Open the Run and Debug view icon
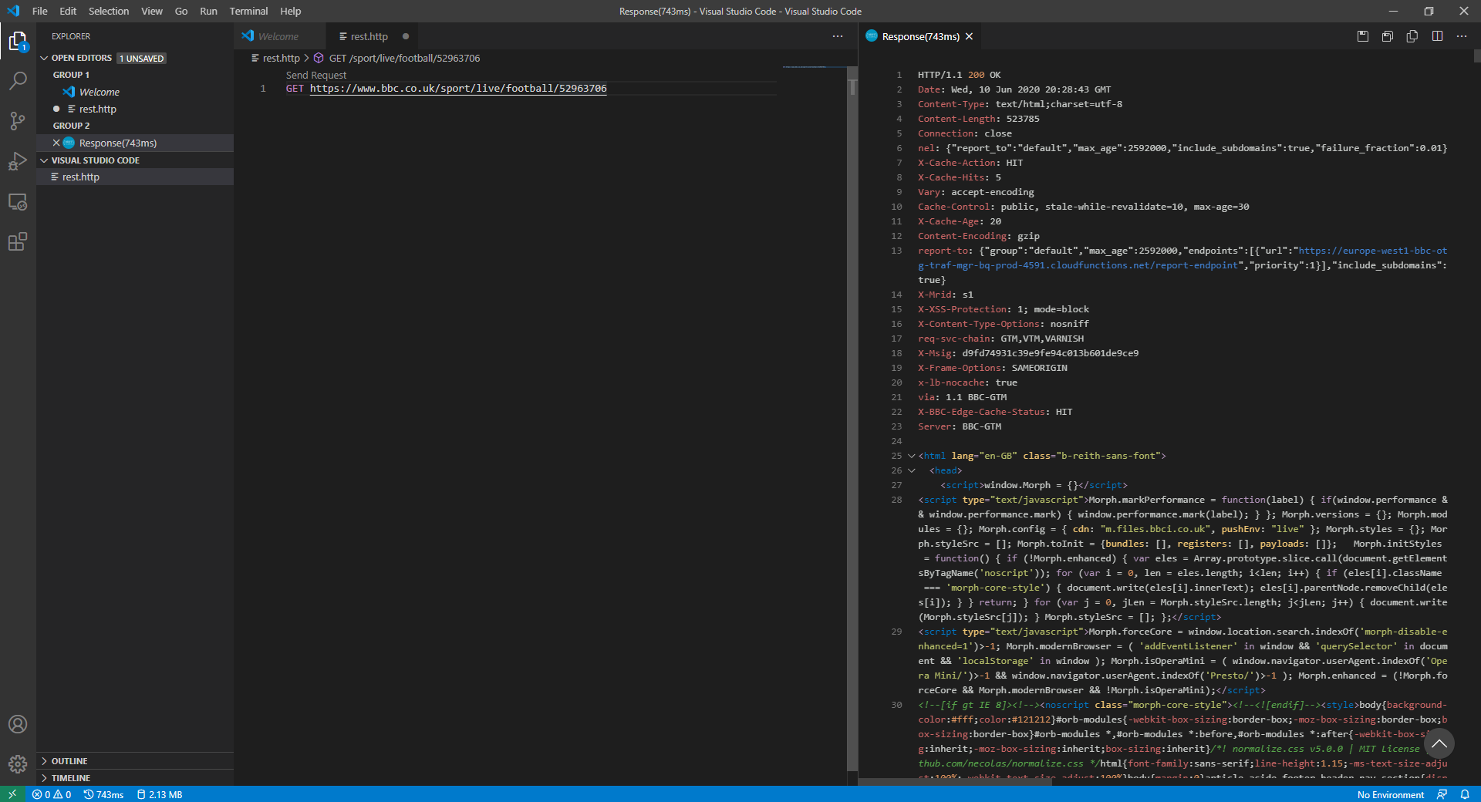 18,161
